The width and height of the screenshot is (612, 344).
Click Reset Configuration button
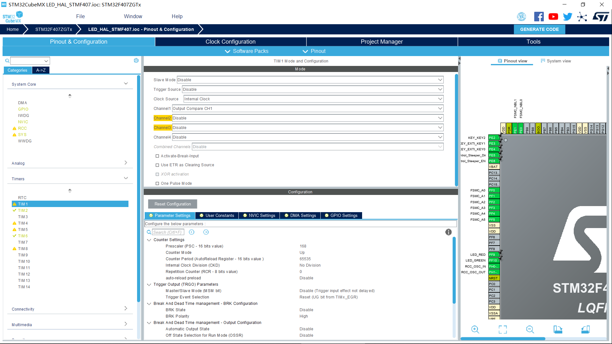(x=172, y=204)
